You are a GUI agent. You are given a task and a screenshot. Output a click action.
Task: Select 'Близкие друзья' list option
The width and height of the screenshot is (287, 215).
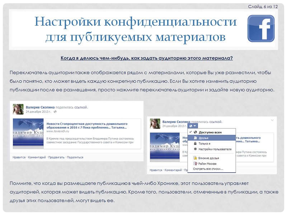coord(212,158)
